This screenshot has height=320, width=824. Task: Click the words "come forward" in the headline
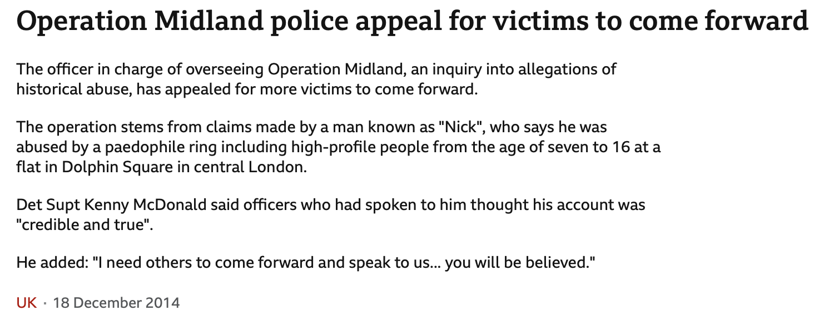point(719,22)
